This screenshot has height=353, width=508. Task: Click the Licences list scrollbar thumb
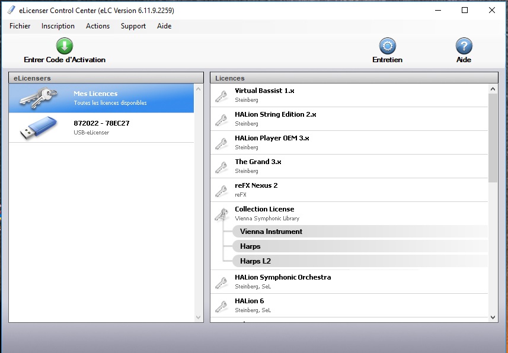[493, 138]
